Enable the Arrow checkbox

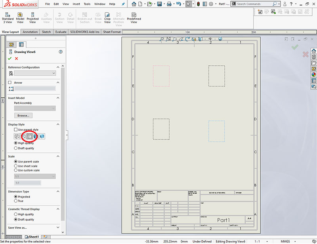[10, 82]
